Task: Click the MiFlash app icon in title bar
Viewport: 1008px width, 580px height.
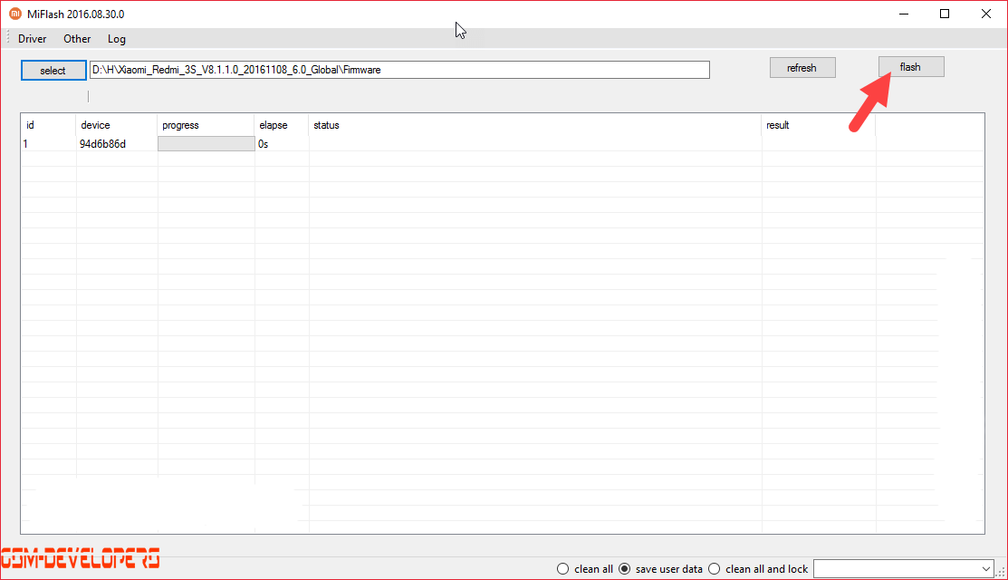Action: pos(14,14)
